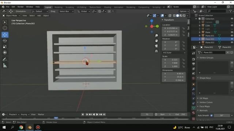Open the Default orientation dropdown

(40, 11)
